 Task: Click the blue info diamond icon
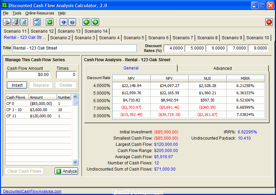tap(64, 22)
